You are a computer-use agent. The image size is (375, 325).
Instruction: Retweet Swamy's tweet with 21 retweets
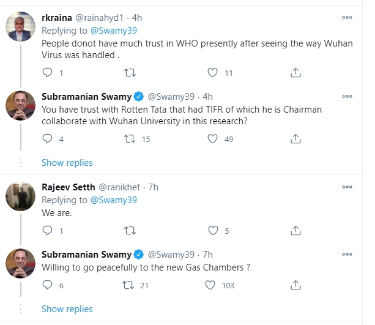point(128,285)
